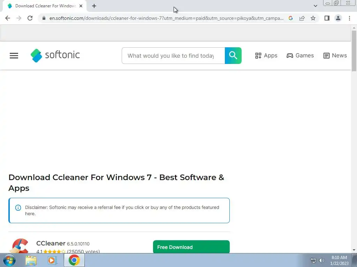Viewport: 357px width, 267px height.
Task: Click the browser forward arrow
Action: 19,18
